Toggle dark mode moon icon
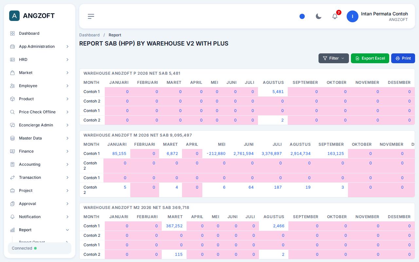419x262 pixels. coord(319,16)
